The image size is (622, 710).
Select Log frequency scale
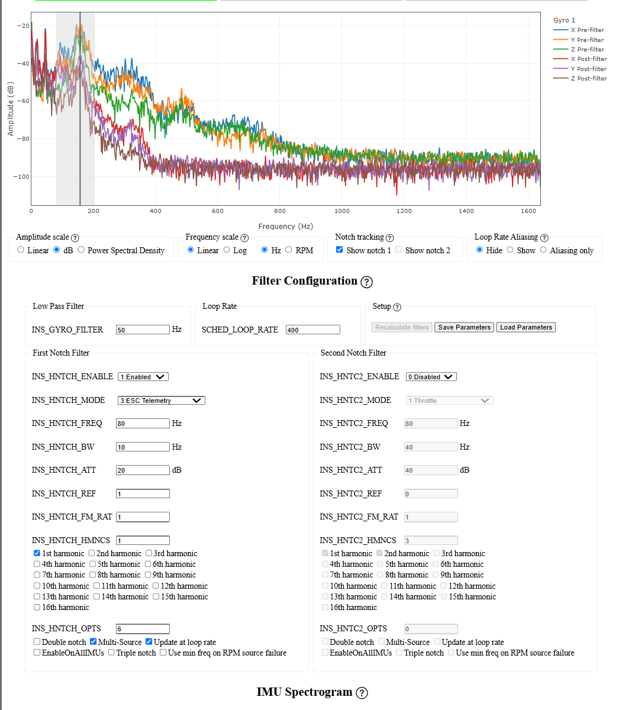click(227, 250)
